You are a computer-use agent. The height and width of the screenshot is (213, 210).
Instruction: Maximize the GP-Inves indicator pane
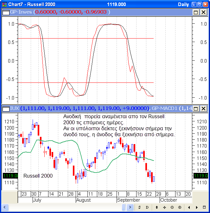[196, 12]
